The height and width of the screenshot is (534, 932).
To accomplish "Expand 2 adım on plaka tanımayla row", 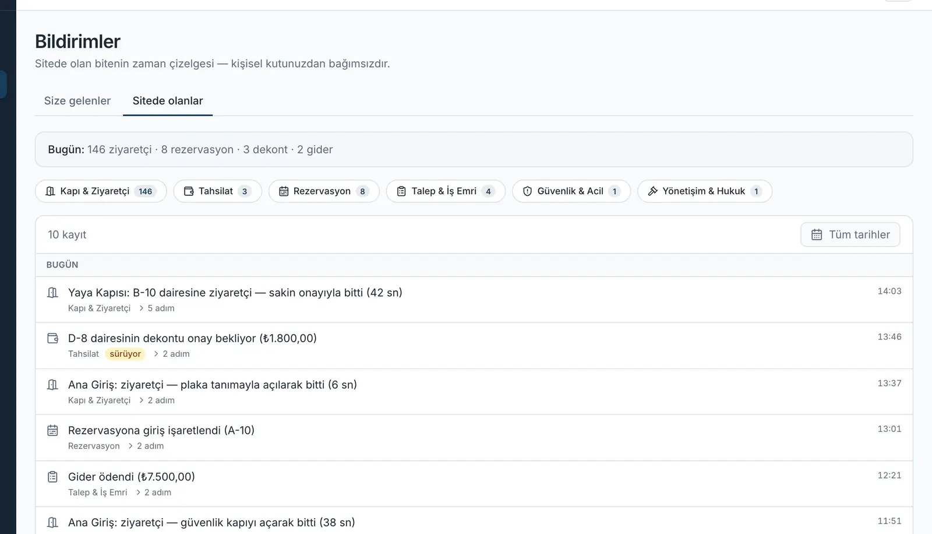I will click(x=156, y=400).
